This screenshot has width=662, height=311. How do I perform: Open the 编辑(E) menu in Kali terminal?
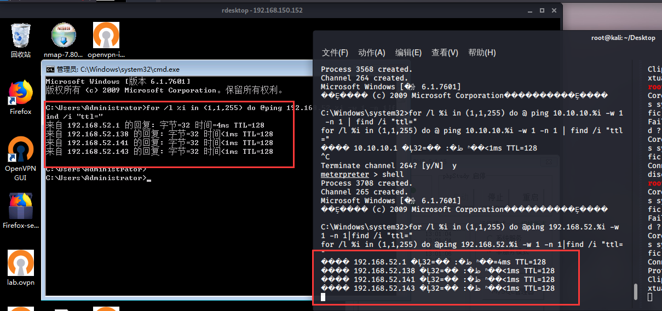(408, 53)
